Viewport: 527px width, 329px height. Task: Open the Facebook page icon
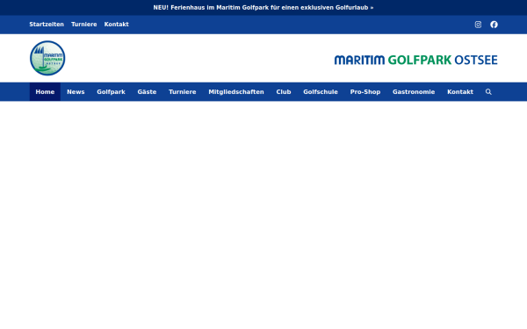494,25
